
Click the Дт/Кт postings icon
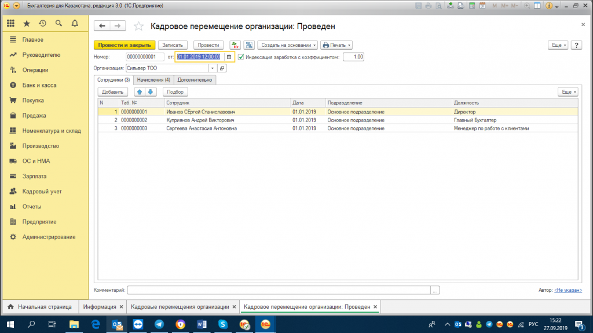(235, 45)
